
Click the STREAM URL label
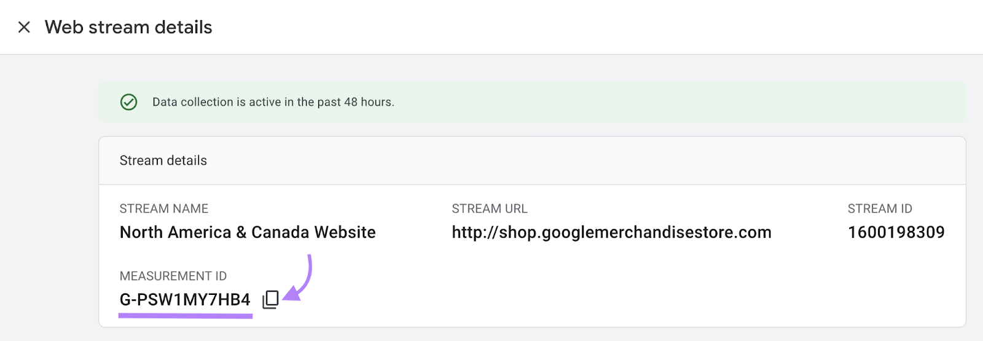(490, 209)
